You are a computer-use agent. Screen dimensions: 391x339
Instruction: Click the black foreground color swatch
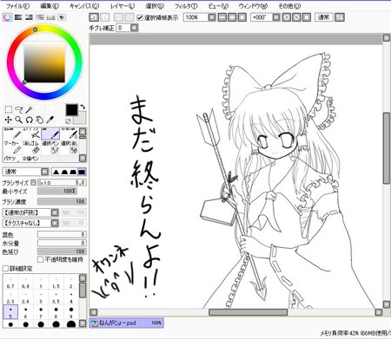tap(71, 110)
